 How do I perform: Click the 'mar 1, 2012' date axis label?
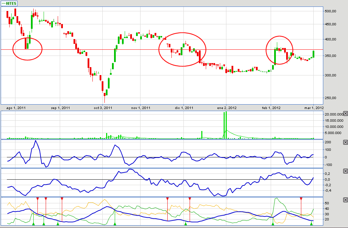click(314, 108)
